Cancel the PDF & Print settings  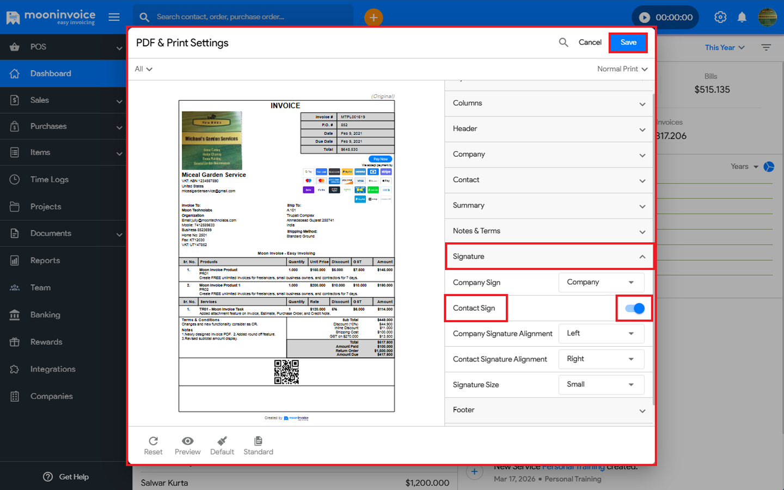[x=590, y=42]
